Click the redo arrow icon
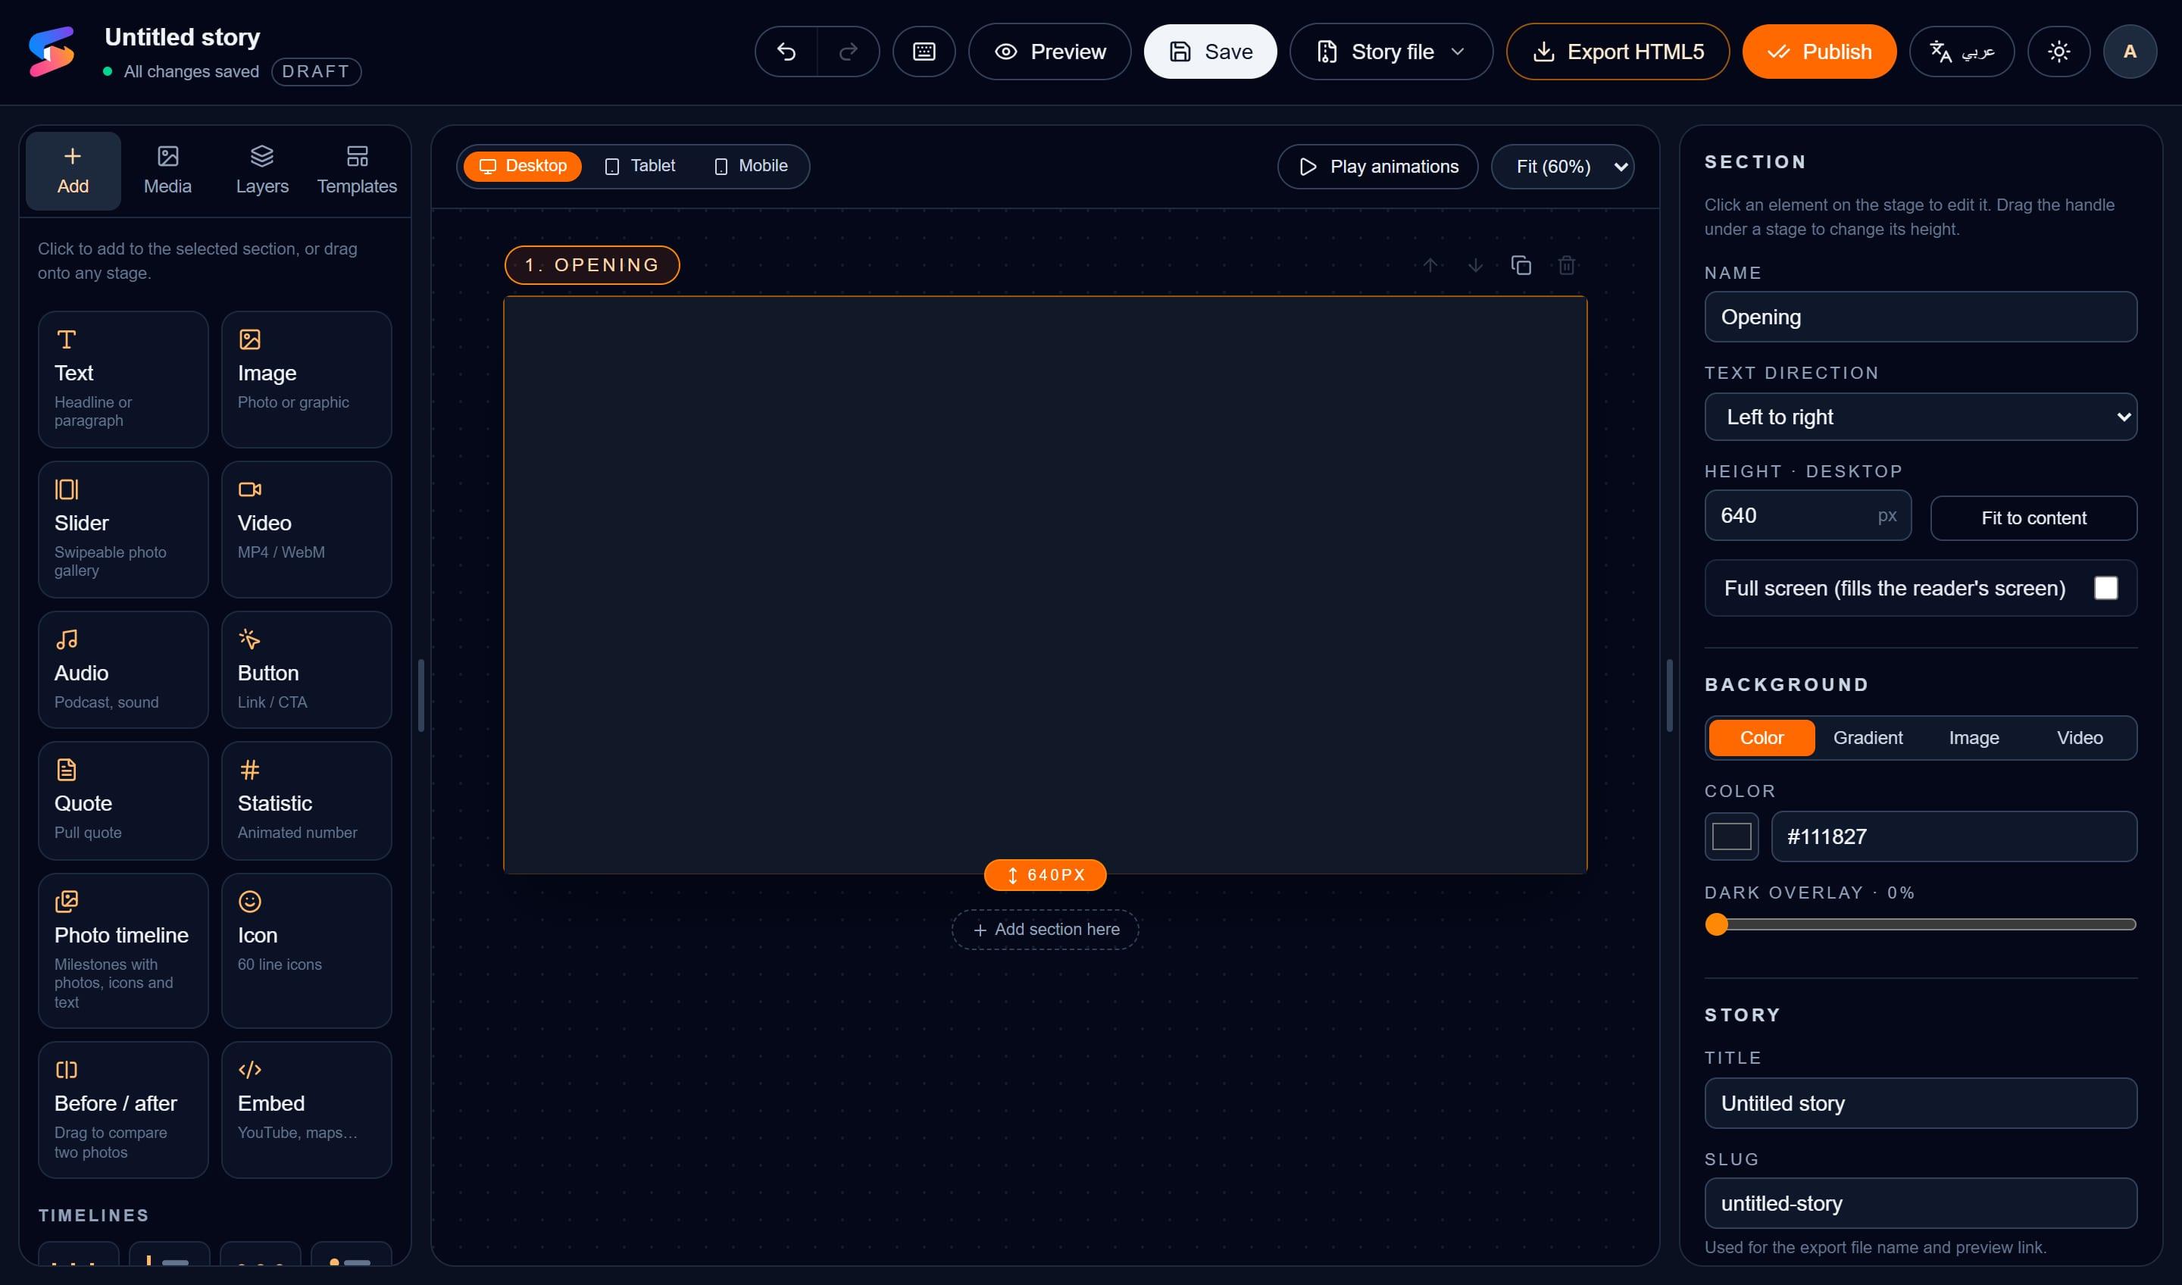This screenshot has height=1285, width=2182. click(x=849, y=52)
